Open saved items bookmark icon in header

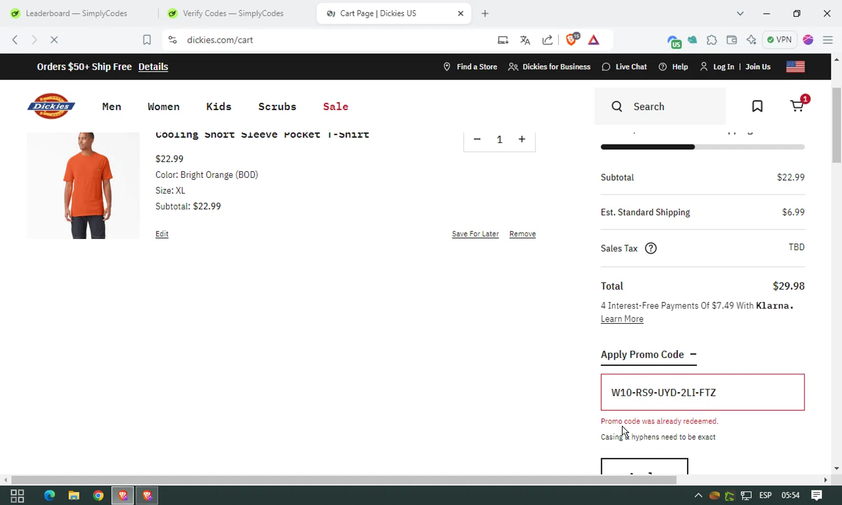(757, 106)
